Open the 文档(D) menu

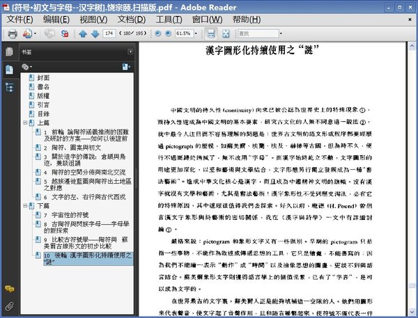[x=132, y=19]
